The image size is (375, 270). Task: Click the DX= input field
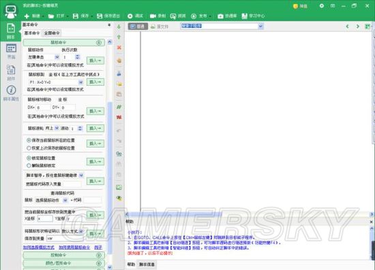(x=43, y=107)
